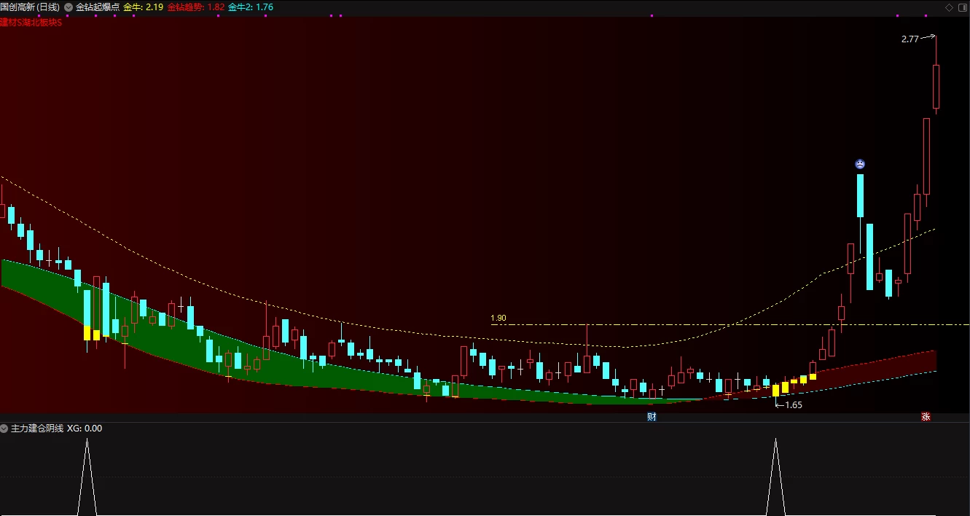Click the 1.90 horizontal price line label

498,318
